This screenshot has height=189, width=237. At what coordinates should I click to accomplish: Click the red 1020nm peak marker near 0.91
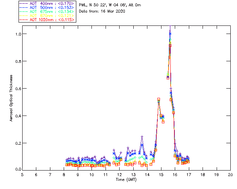pos(170,46)
